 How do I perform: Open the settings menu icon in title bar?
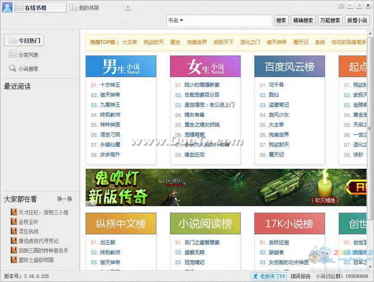coord(341,6)
